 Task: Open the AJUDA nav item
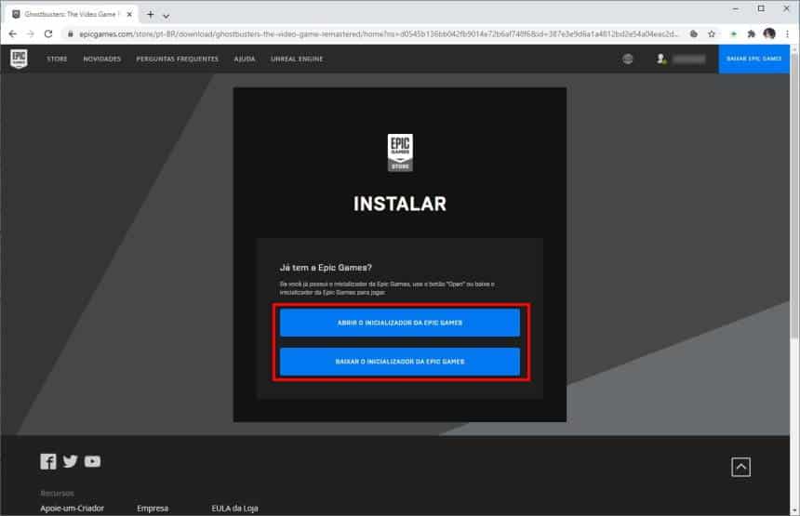click(245, 60)
